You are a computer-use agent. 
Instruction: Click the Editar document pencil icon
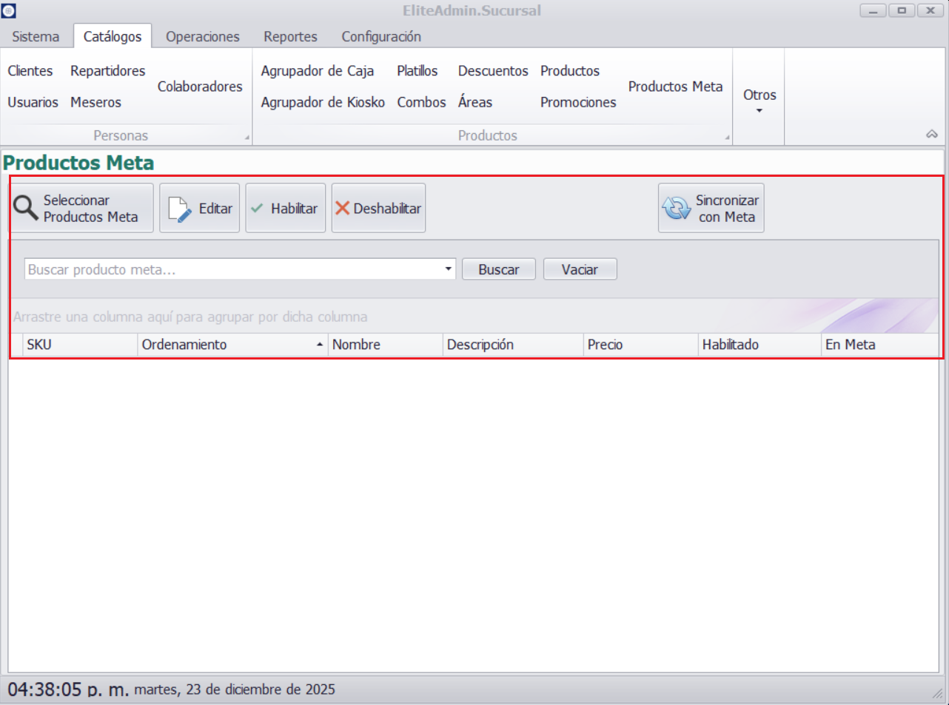coord(179,209)
